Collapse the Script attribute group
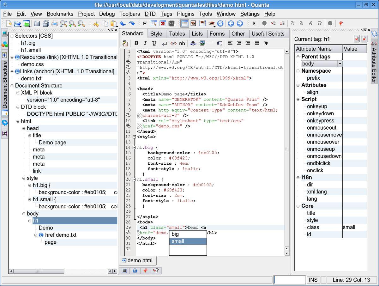The width and height of the screenshot is (379, 286). point(298,99)
